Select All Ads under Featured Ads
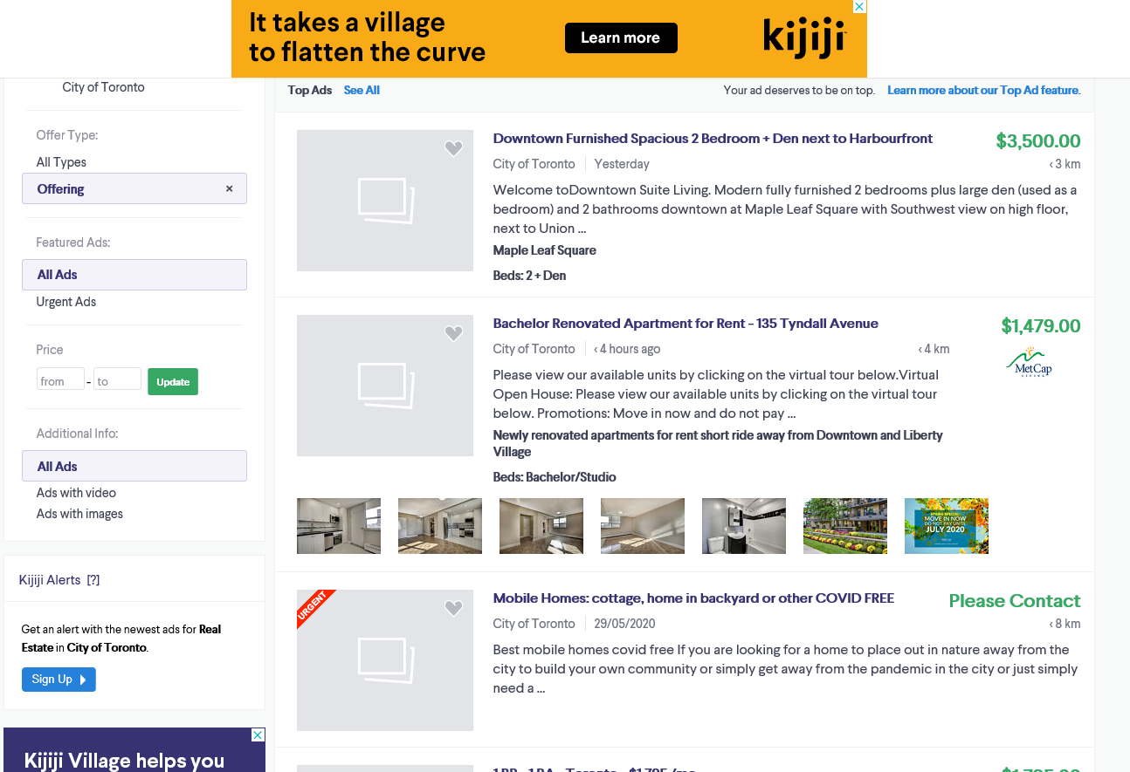The width and height of the screenshot is (1130, 772). tap(134, 275)
